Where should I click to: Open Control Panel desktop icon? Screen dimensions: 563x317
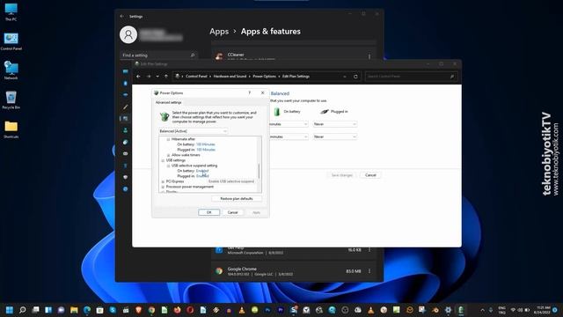pos(11,41)
